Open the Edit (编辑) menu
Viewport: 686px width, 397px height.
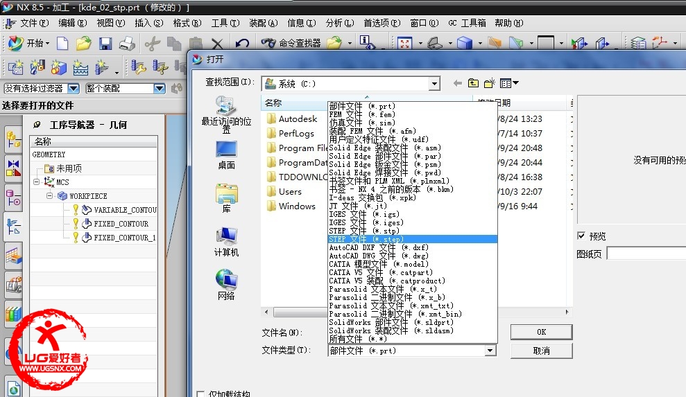tap(73, 23)
